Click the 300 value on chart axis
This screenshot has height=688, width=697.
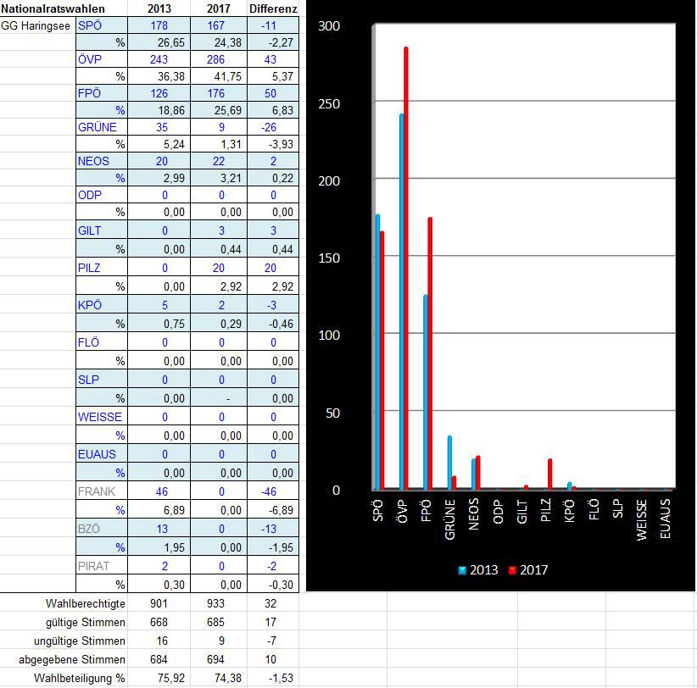click(x=327, y=26)
